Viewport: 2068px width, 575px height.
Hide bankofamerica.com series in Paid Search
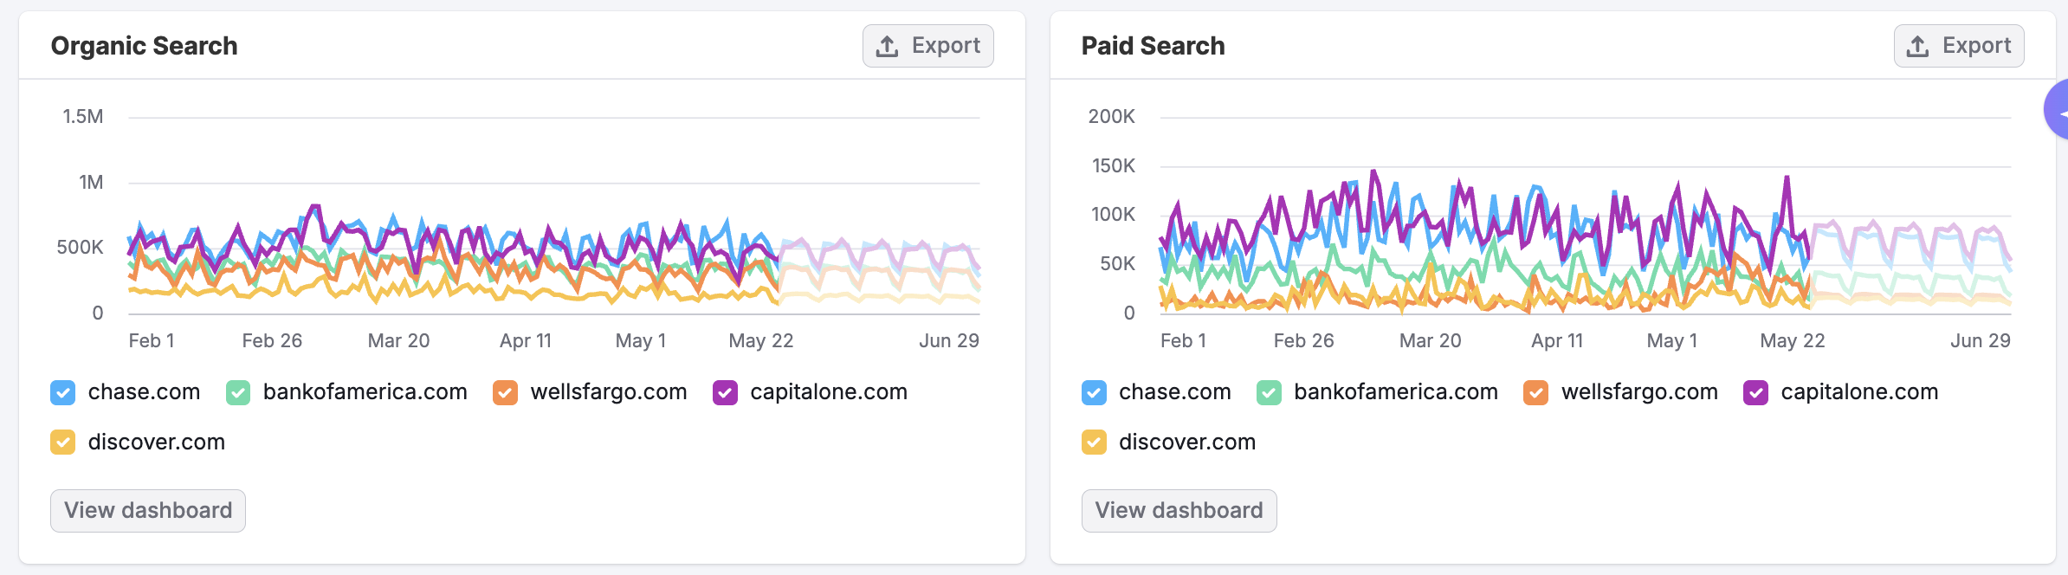click(x=1269, y=393)
